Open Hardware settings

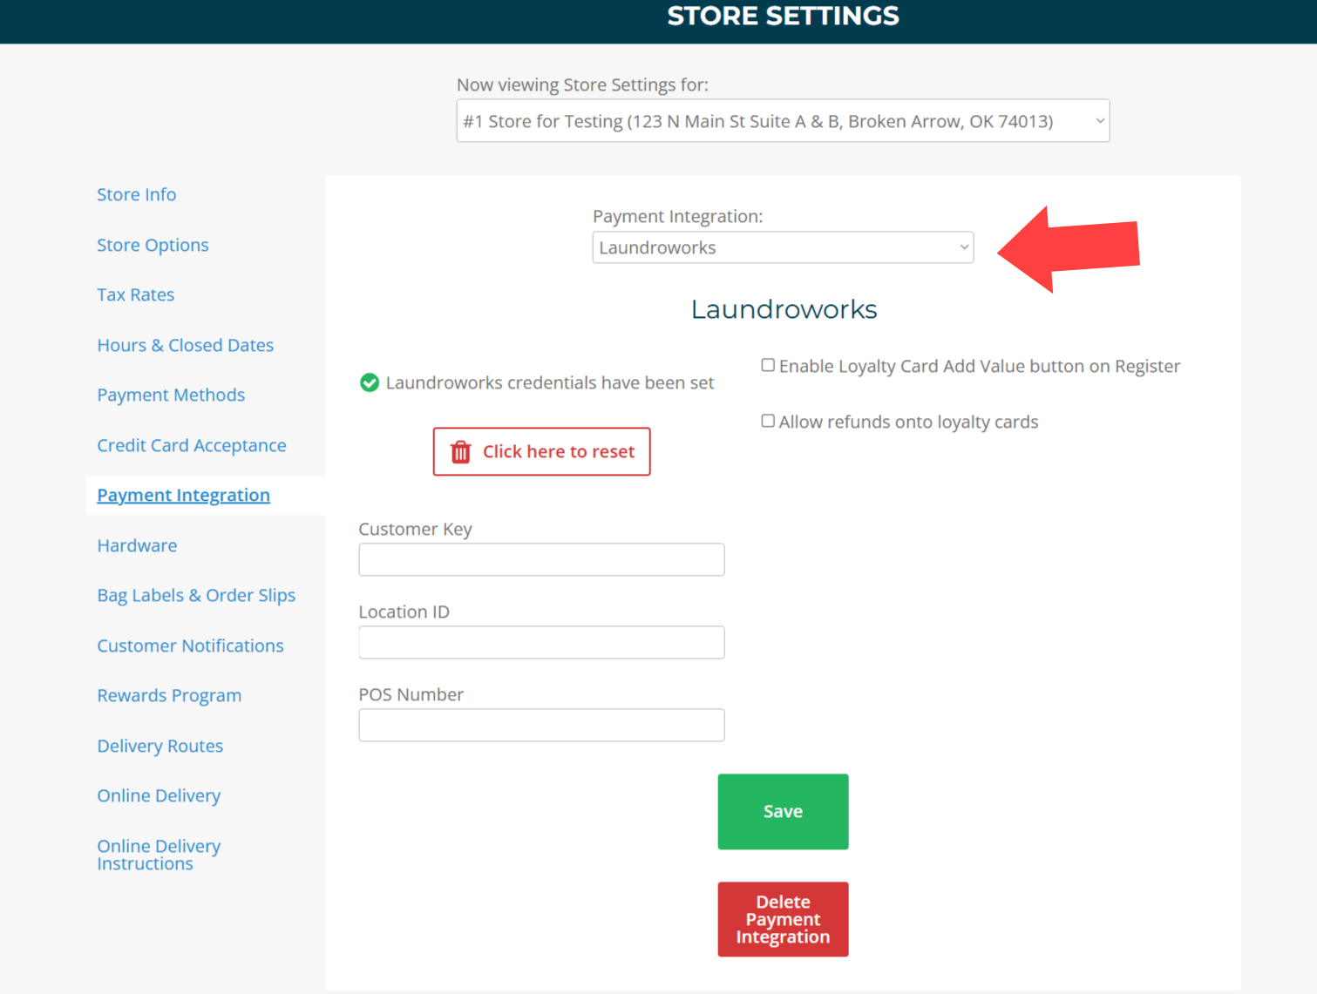[x=137, y=545]
